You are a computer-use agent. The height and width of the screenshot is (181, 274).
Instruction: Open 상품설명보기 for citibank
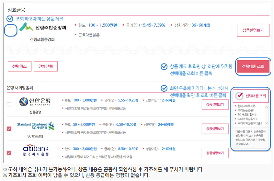click(x=215, y=153)
